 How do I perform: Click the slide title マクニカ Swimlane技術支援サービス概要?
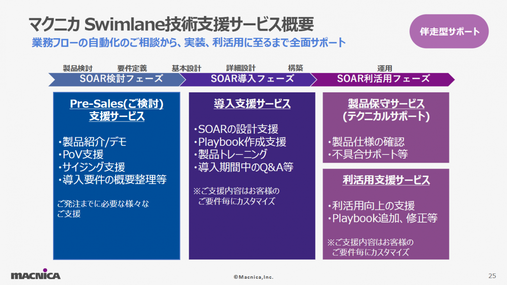(172, 24)
